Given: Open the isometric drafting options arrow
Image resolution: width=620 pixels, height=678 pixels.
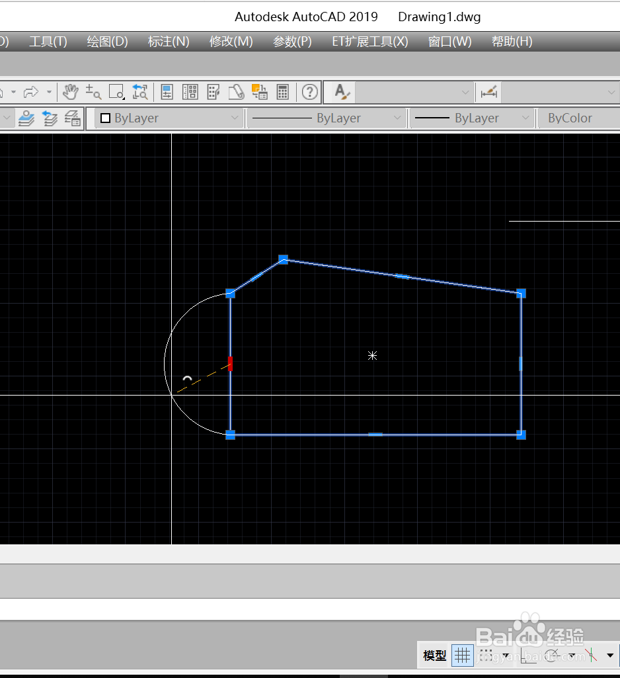Looking at the screenshot, I should pos(610,656).
